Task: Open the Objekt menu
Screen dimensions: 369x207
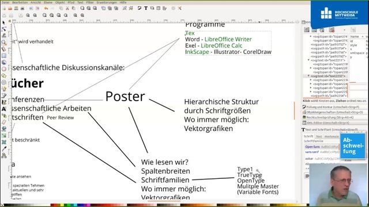Action: 60,2
